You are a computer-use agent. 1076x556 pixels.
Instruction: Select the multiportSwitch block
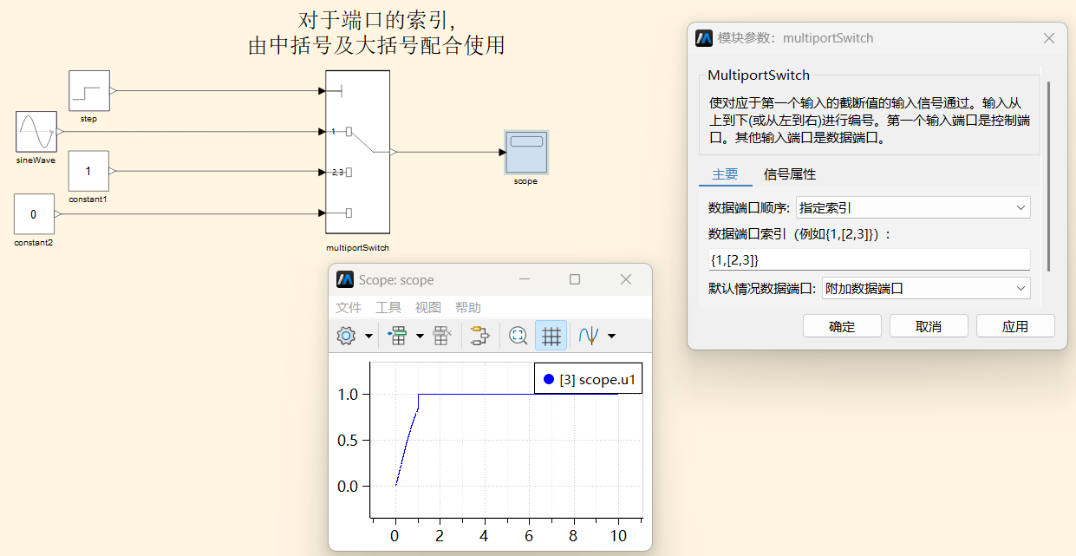[357, 152]
